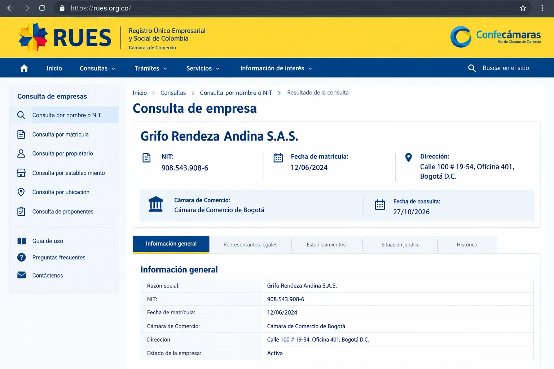Image resolution: width=554 pixels, height=369 pixels.
Task: Bookmark this page with the star icon
Action: 523,8
